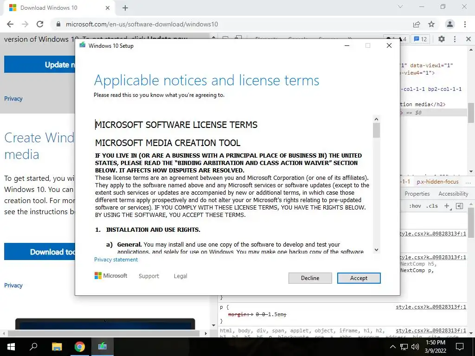This screenshot has height=356, width=475.
Task: Toggle :hov element state panel
Action: (415, 206)
